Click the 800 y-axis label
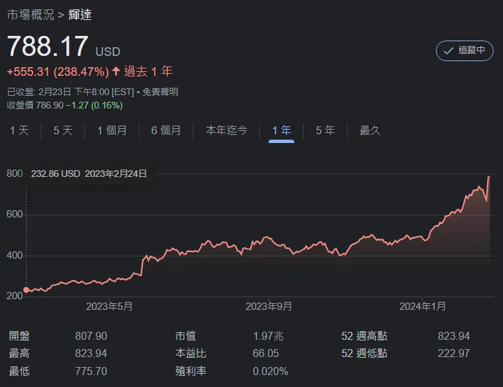Viewport: 503px width, 387px height. pyautogui.click(x=15, y=174)
